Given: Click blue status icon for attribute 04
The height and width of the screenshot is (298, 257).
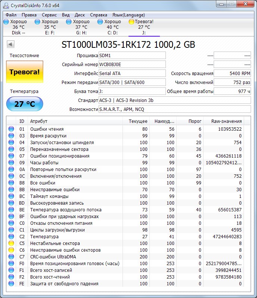Looking at the screenshot, I should (11, 142).
